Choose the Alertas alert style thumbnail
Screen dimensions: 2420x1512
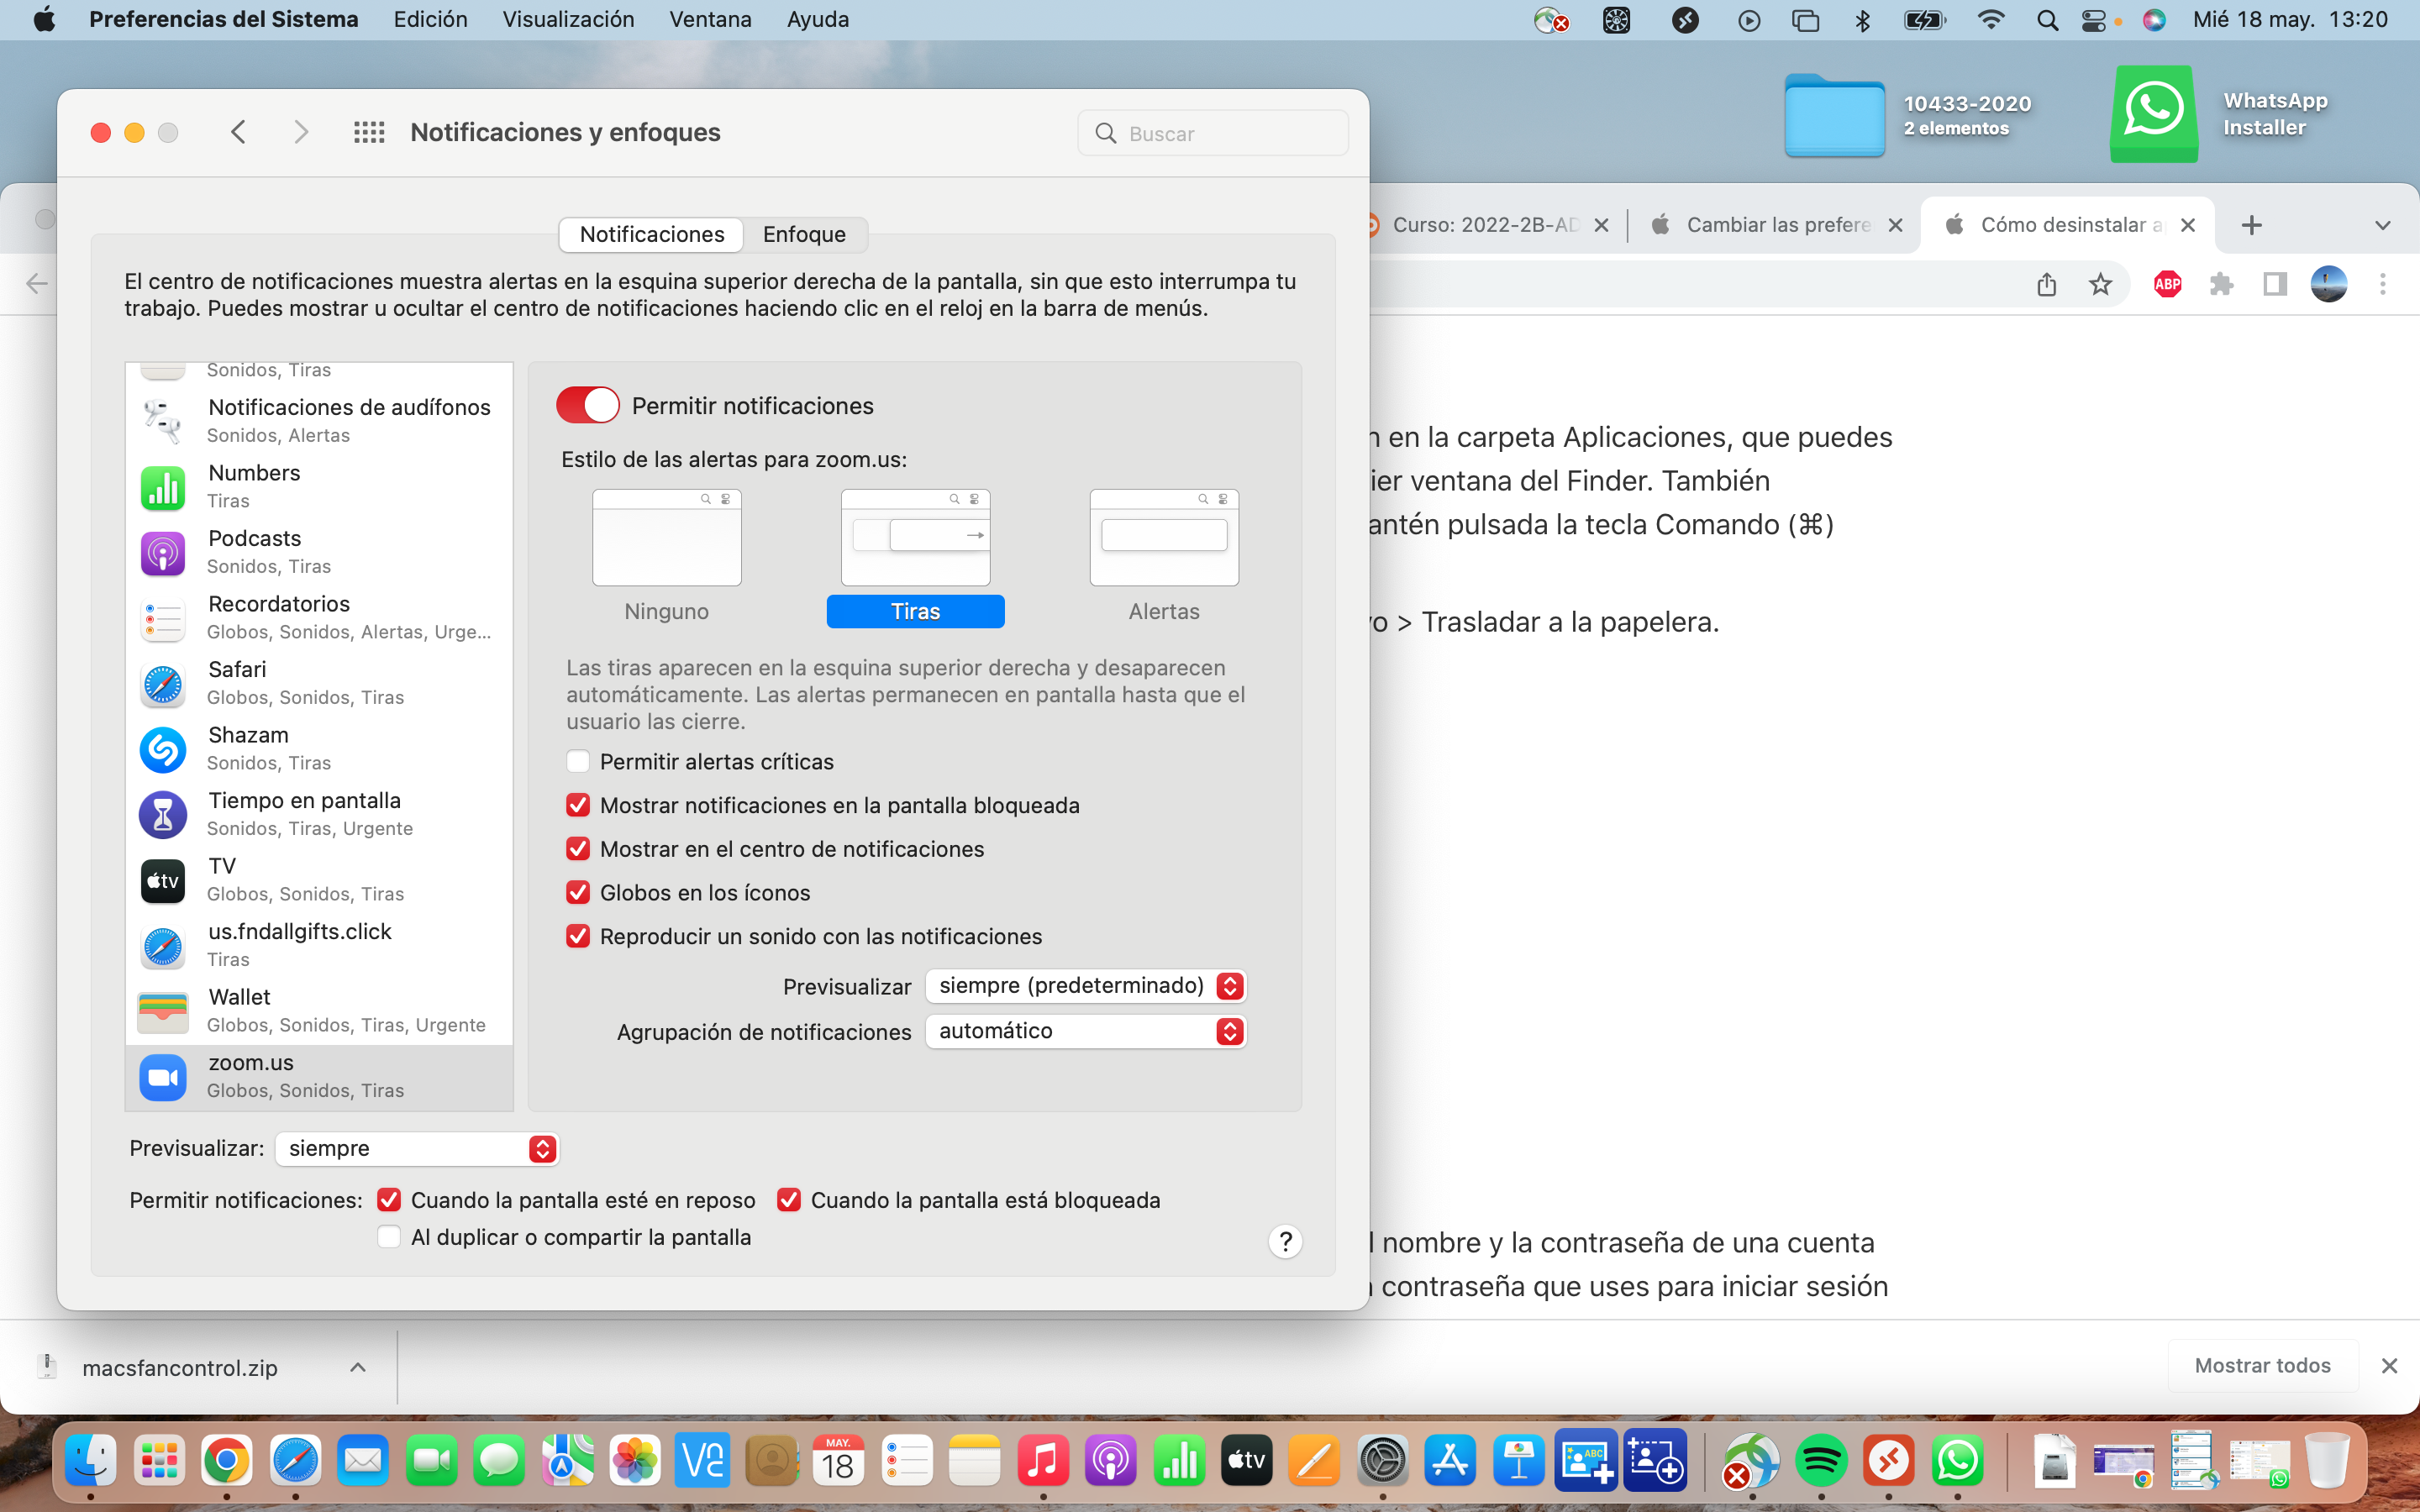pyautogui.click(x=1164, y=538)
